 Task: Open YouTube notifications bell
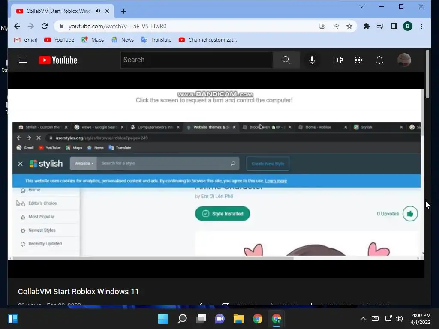[379, 60]
